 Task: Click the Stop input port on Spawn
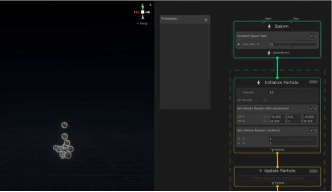click(291, 21)
